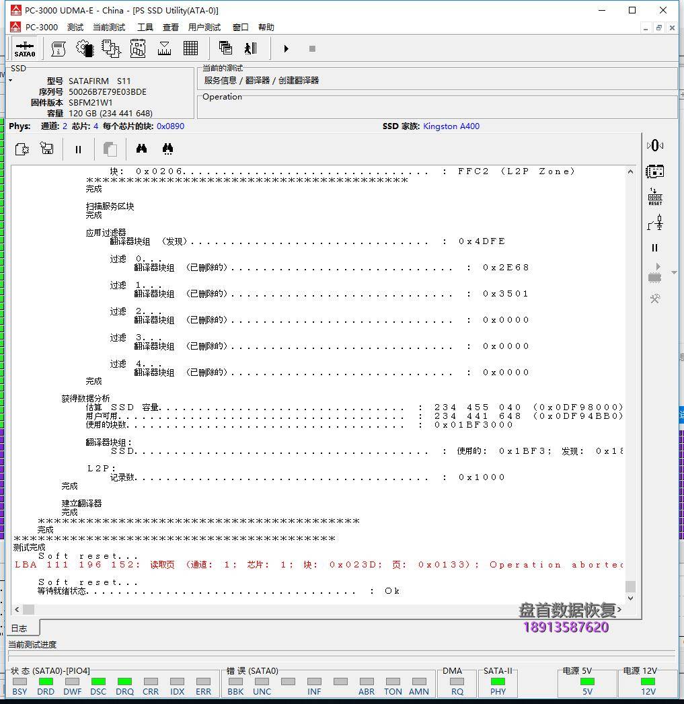Click the power switch schematic icon
Viewport: 684px width, 704px height.
(655, 223)
